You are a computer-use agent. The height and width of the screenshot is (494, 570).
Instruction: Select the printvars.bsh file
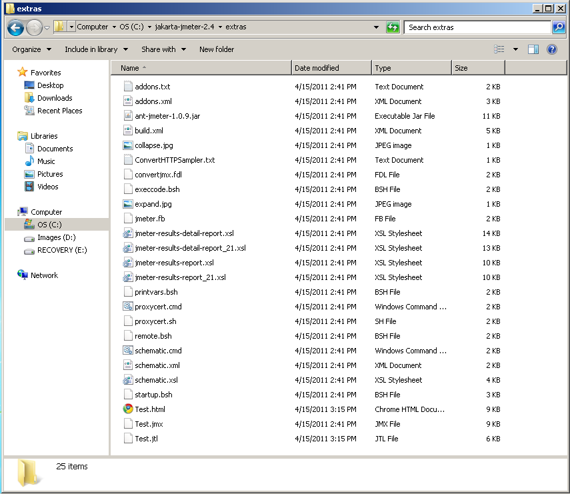(156, 292)
